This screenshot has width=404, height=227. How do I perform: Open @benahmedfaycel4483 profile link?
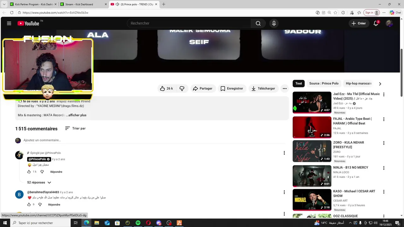click(43, 192)
